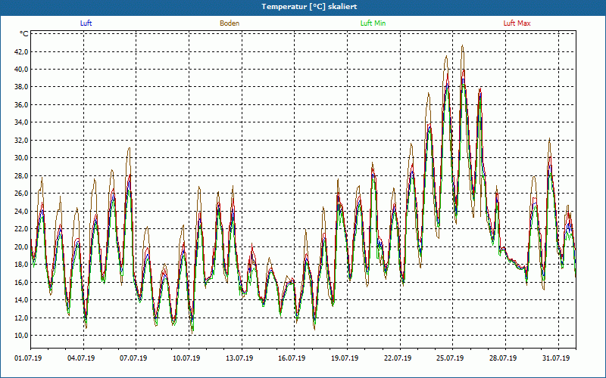Viewport: 606px width, 378px height.
Task: Click the 34,0 y-axis value
Action: click(21, 122)
